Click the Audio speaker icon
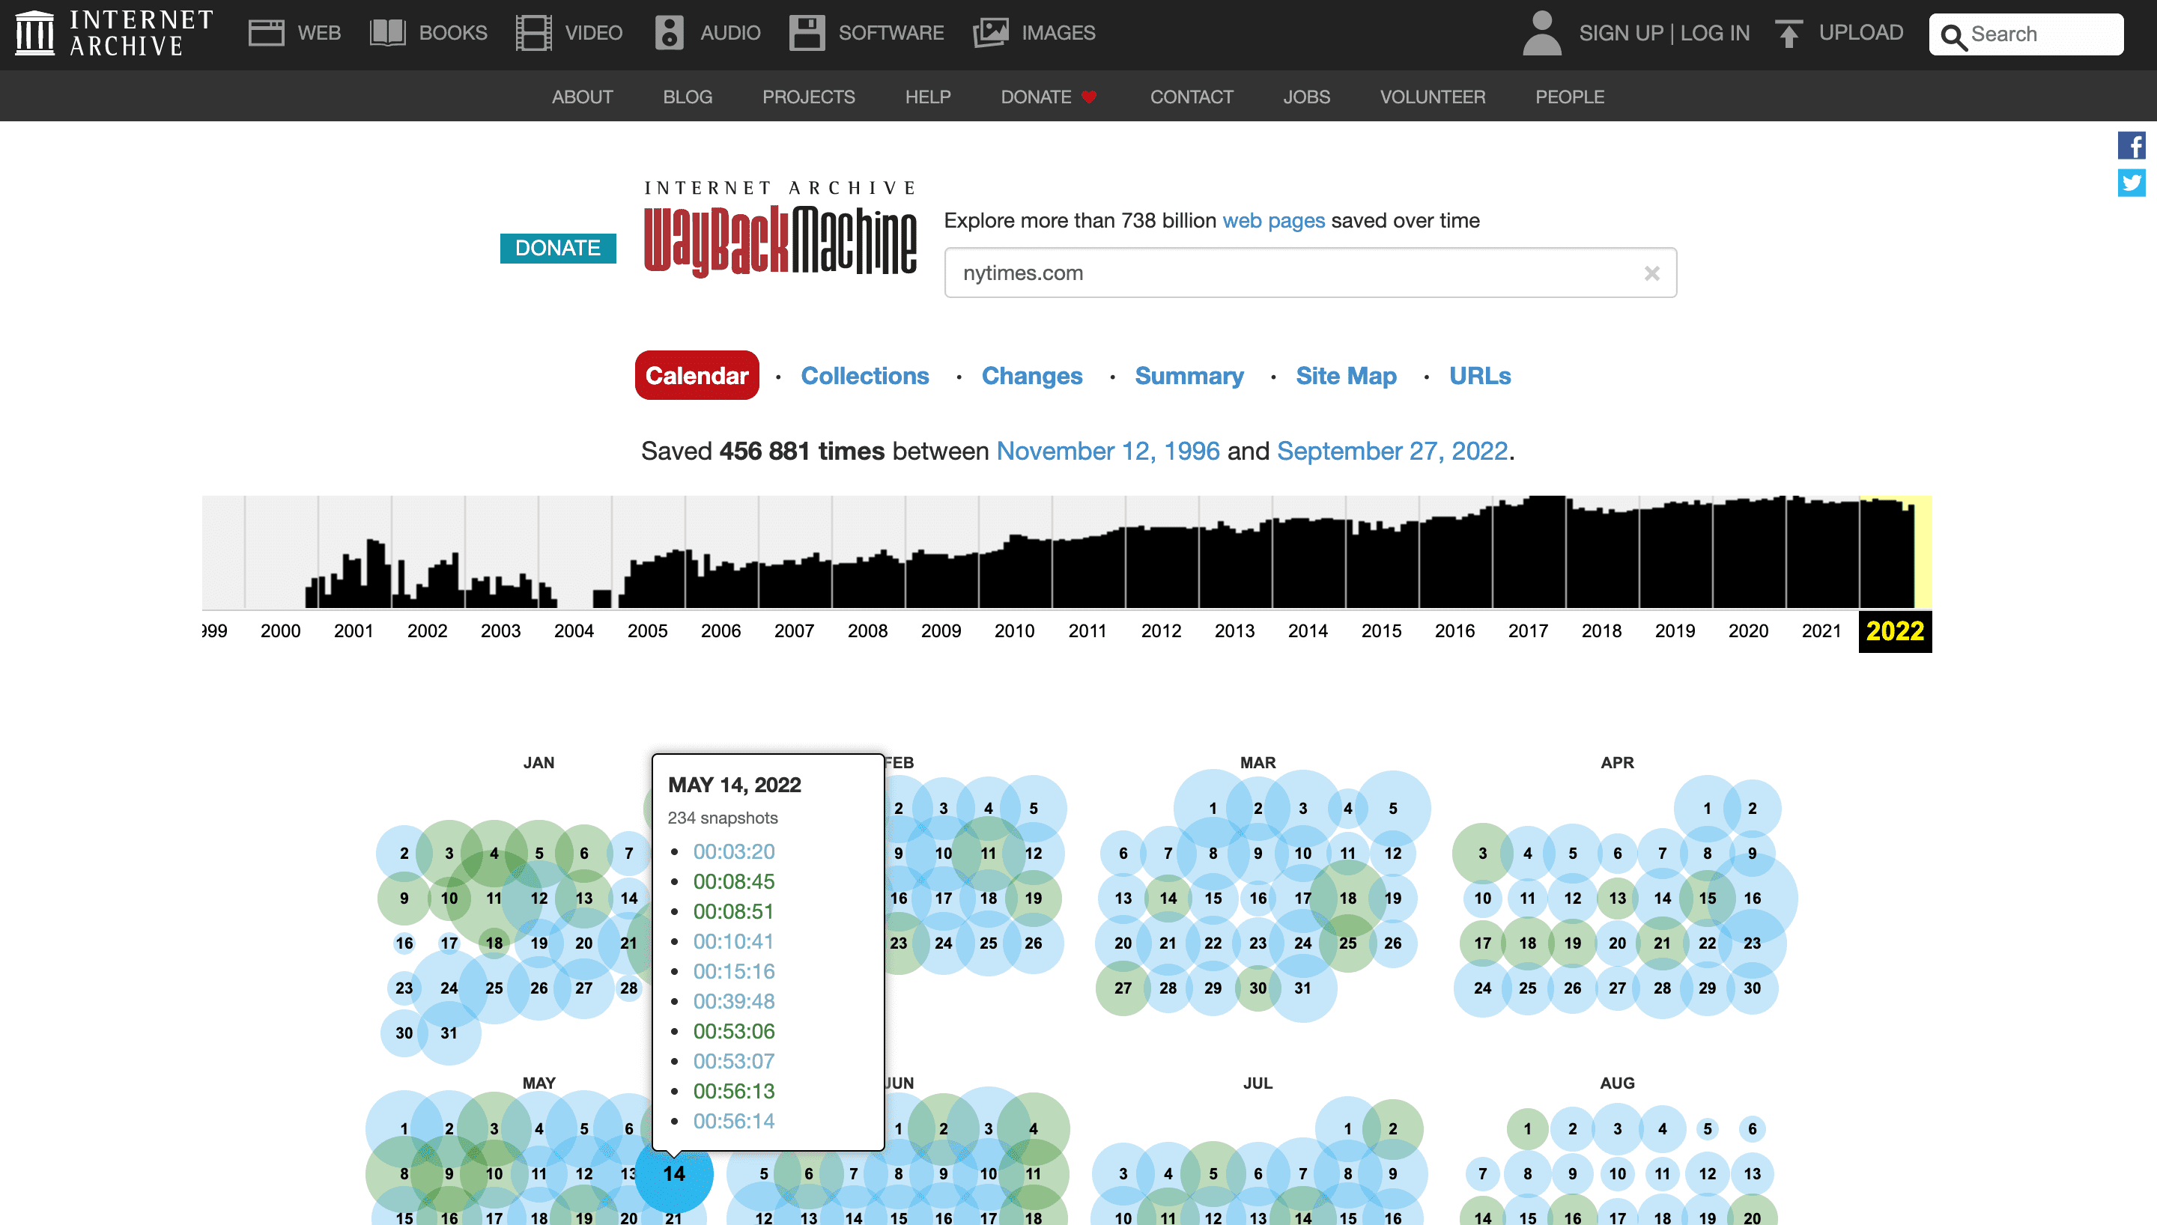The image size is (2157, 1225). [669, 33]
